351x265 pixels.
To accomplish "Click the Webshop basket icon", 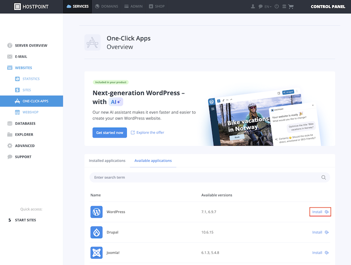I will tap(17, 112).
